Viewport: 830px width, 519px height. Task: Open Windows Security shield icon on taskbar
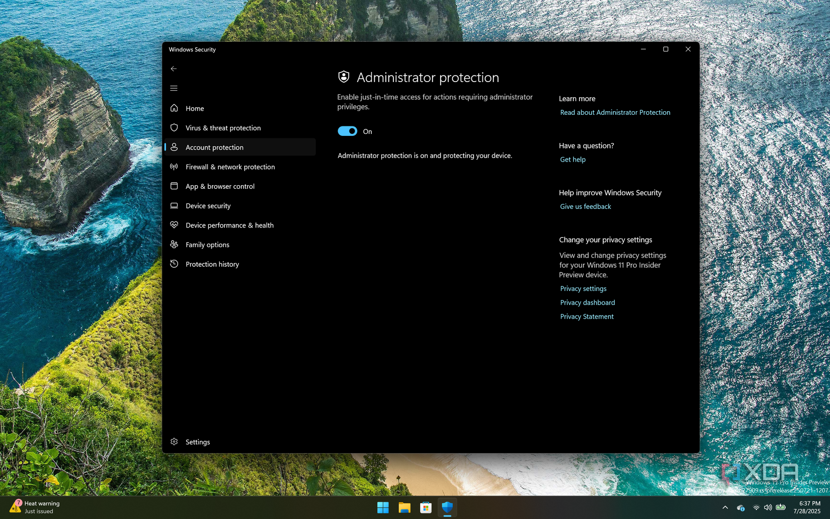447,507
